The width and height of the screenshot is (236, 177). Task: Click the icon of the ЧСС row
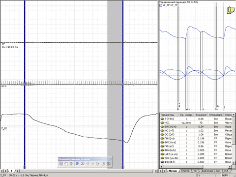tap(162, 123)
